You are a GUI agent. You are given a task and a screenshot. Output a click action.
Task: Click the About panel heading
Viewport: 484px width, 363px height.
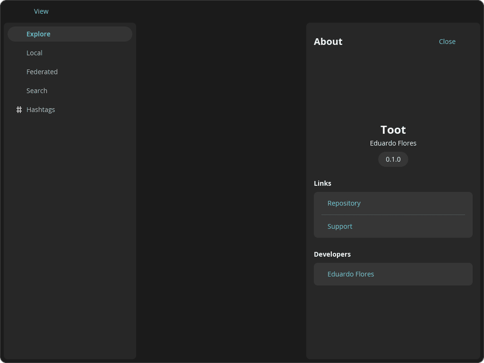(328, 42)
